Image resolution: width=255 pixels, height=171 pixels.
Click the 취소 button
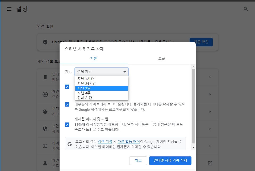138,160
